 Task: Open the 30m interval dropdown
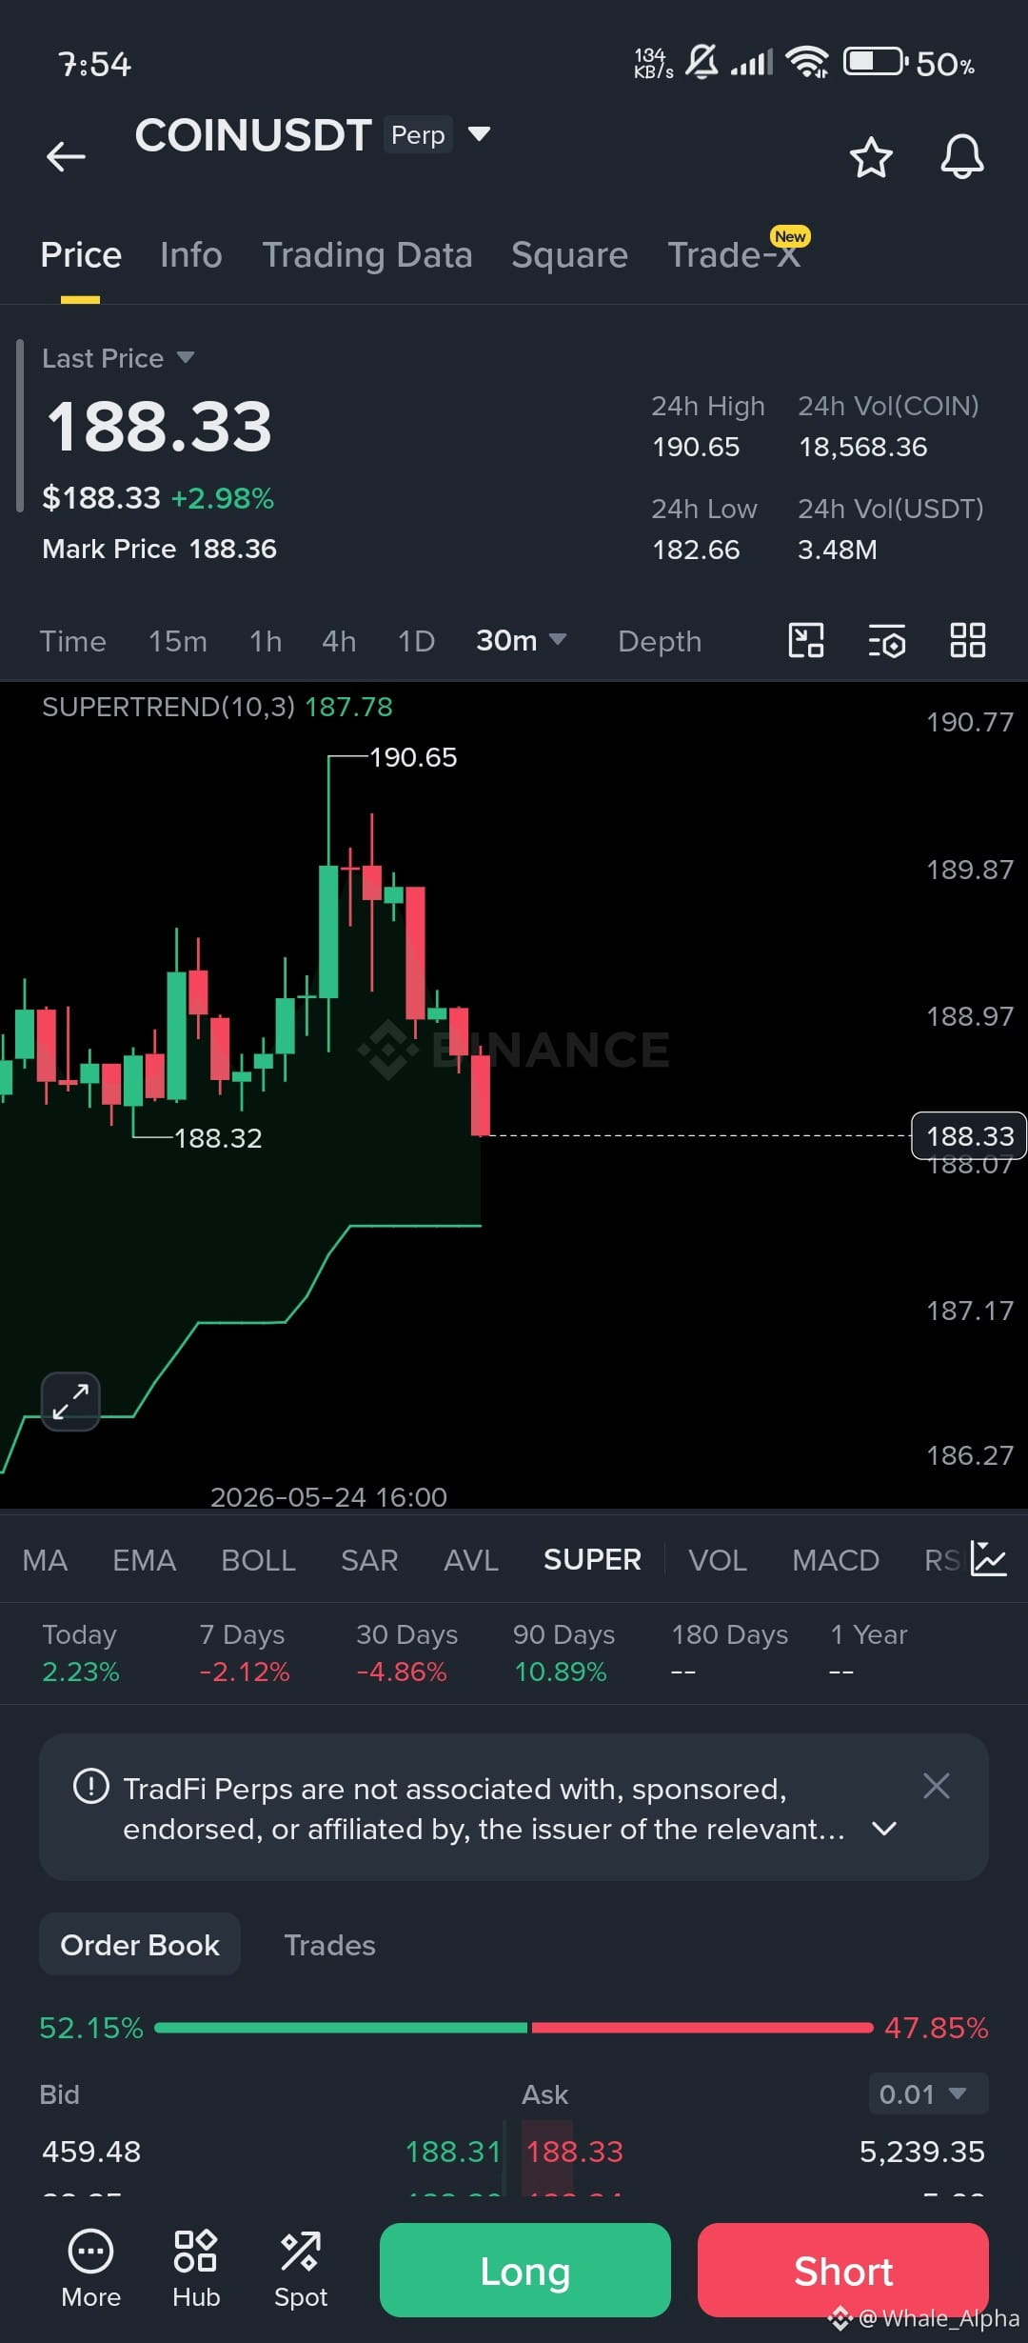pos(522,640)
